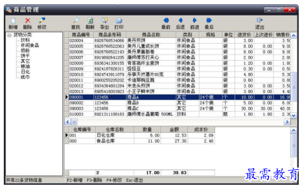303x189 pixels.
Task: Click product table's vertical scrollbar down arrow
Action: pos(294,115)
